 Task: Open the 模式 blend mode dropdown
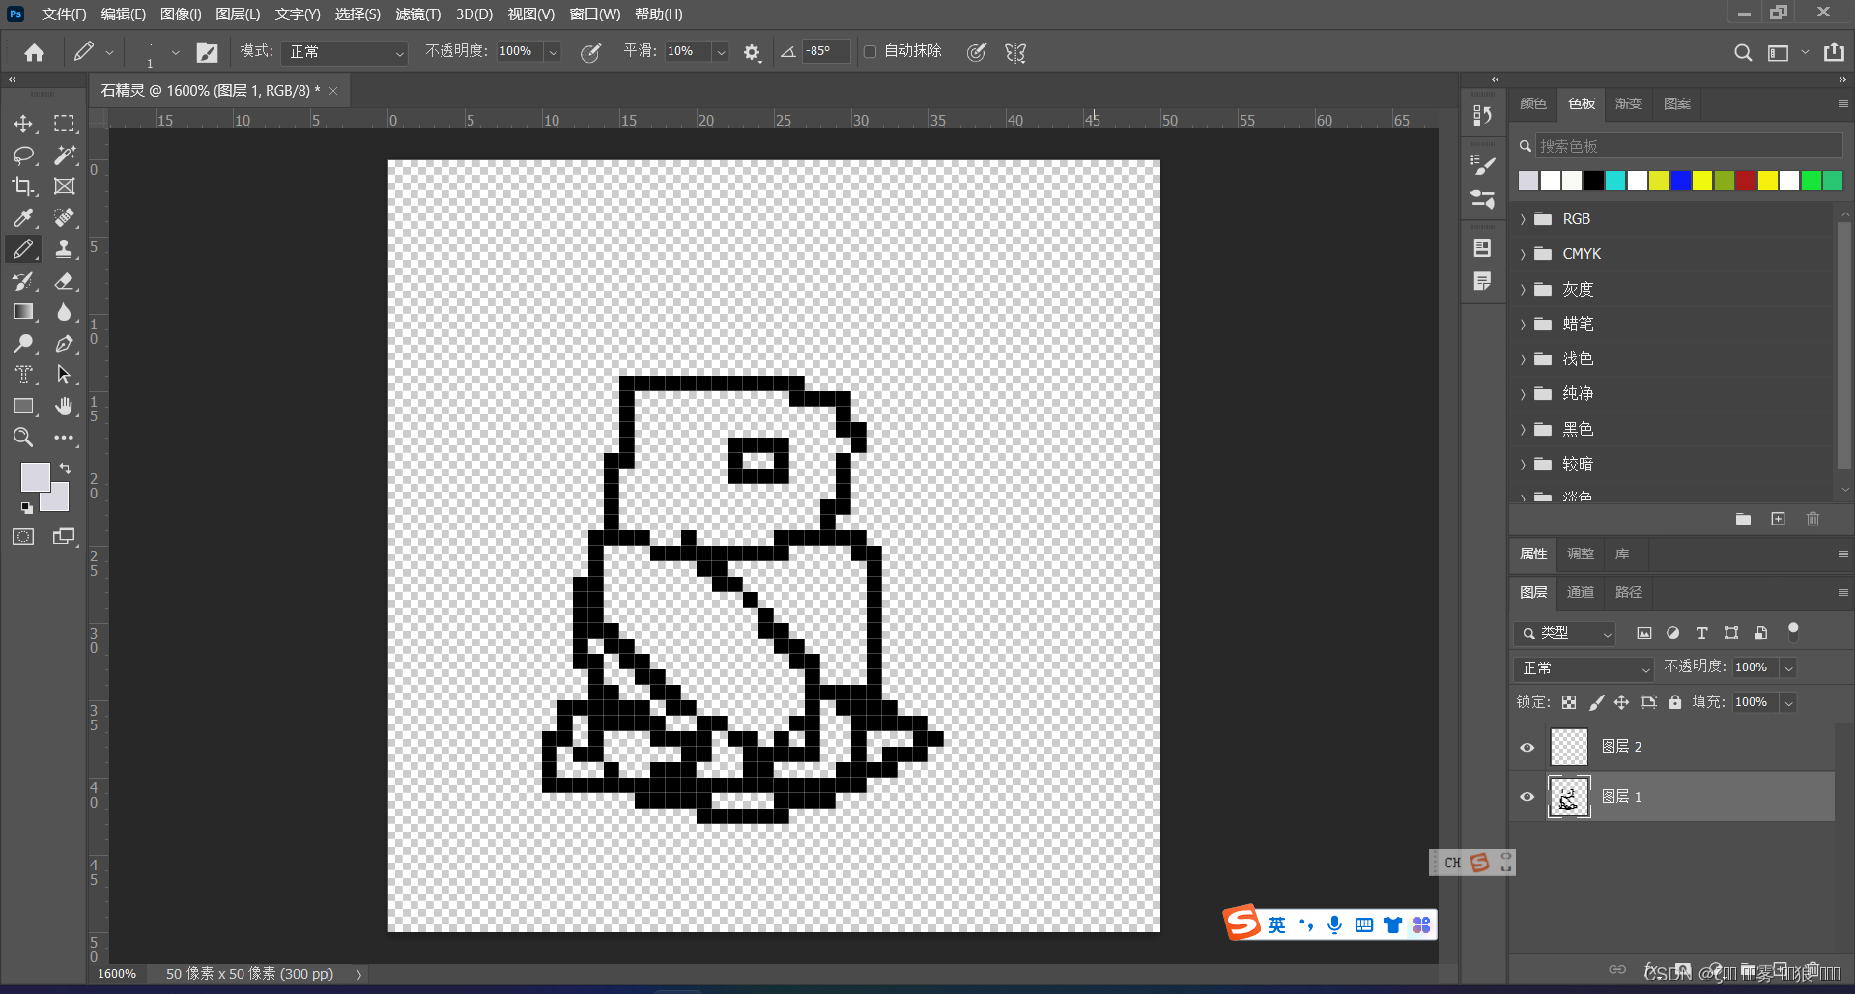pyautogui.click(x=347, y=52)
